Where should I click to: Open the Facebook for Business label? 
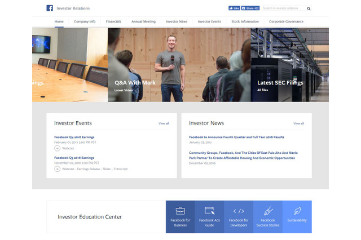[180, 223]
